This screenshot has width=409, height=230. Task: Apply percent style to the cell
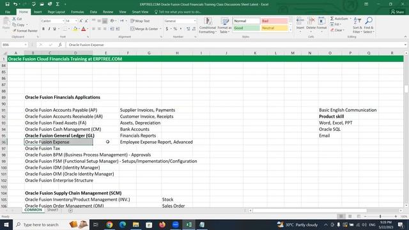pyautogui.click(x=175, y=29)
